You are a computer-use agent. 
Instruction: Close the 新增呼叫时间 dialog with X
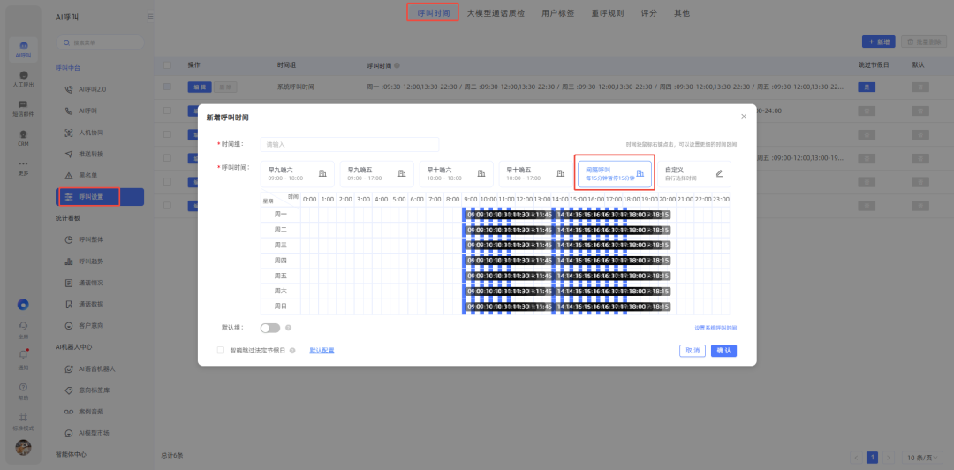pyautogui.click(x=744, y=117)
